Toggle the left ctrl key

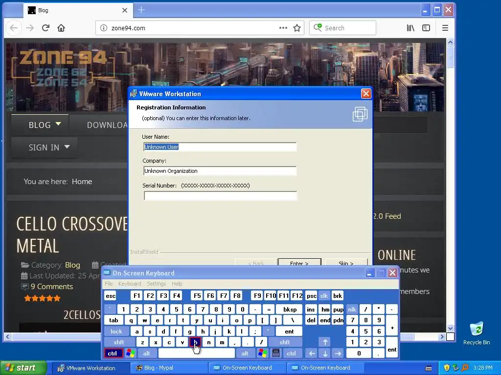(x=113, y=354)
